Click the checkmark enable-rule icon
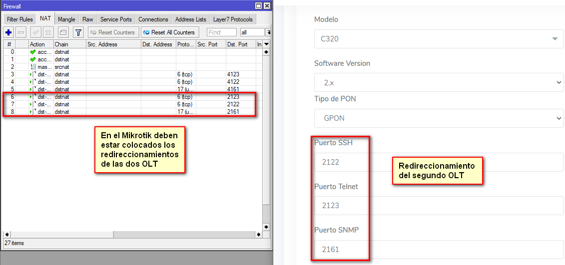565x265 pixels. pyautogui.click(x=35, y=32)
